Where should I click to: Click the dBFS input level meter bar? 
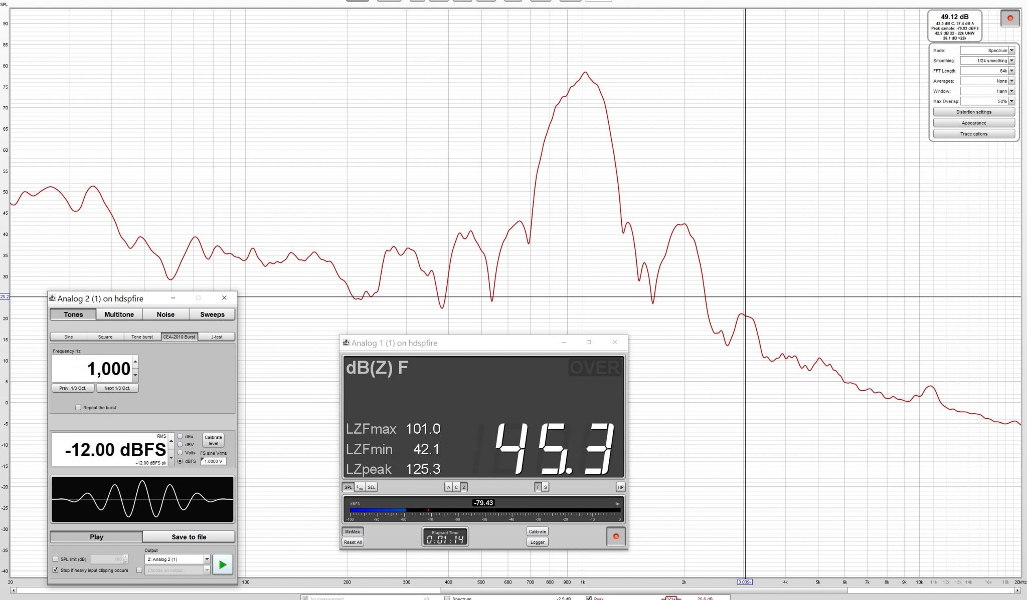coord(485,510)
